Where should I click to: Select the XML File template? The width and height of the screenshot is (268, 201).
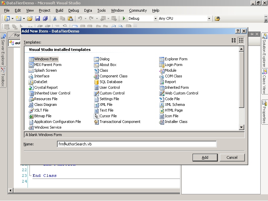[103, 105]
